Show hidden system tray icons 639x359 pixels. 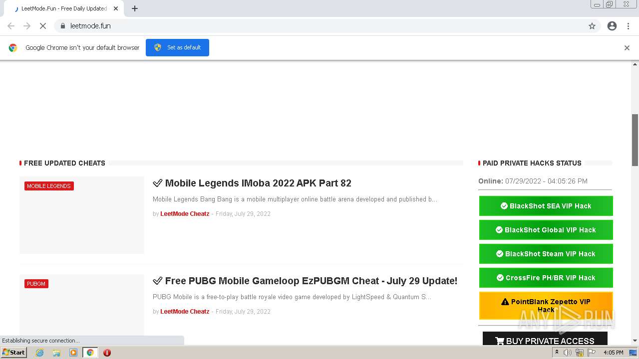click(557, 353)
